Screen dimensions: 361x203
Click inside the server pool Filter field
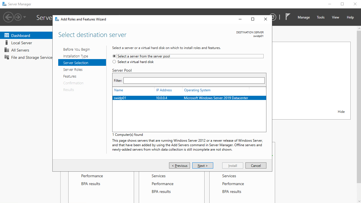(194, 80)
